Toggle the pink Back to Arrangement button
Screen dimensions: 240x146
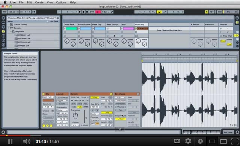98,12
